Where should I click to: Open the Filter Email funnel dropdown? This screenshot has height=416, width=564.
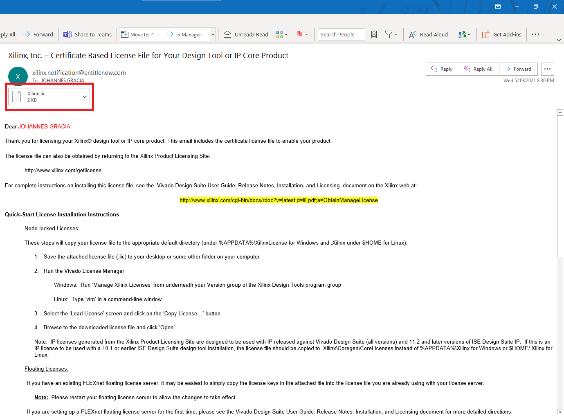(391, 34)
